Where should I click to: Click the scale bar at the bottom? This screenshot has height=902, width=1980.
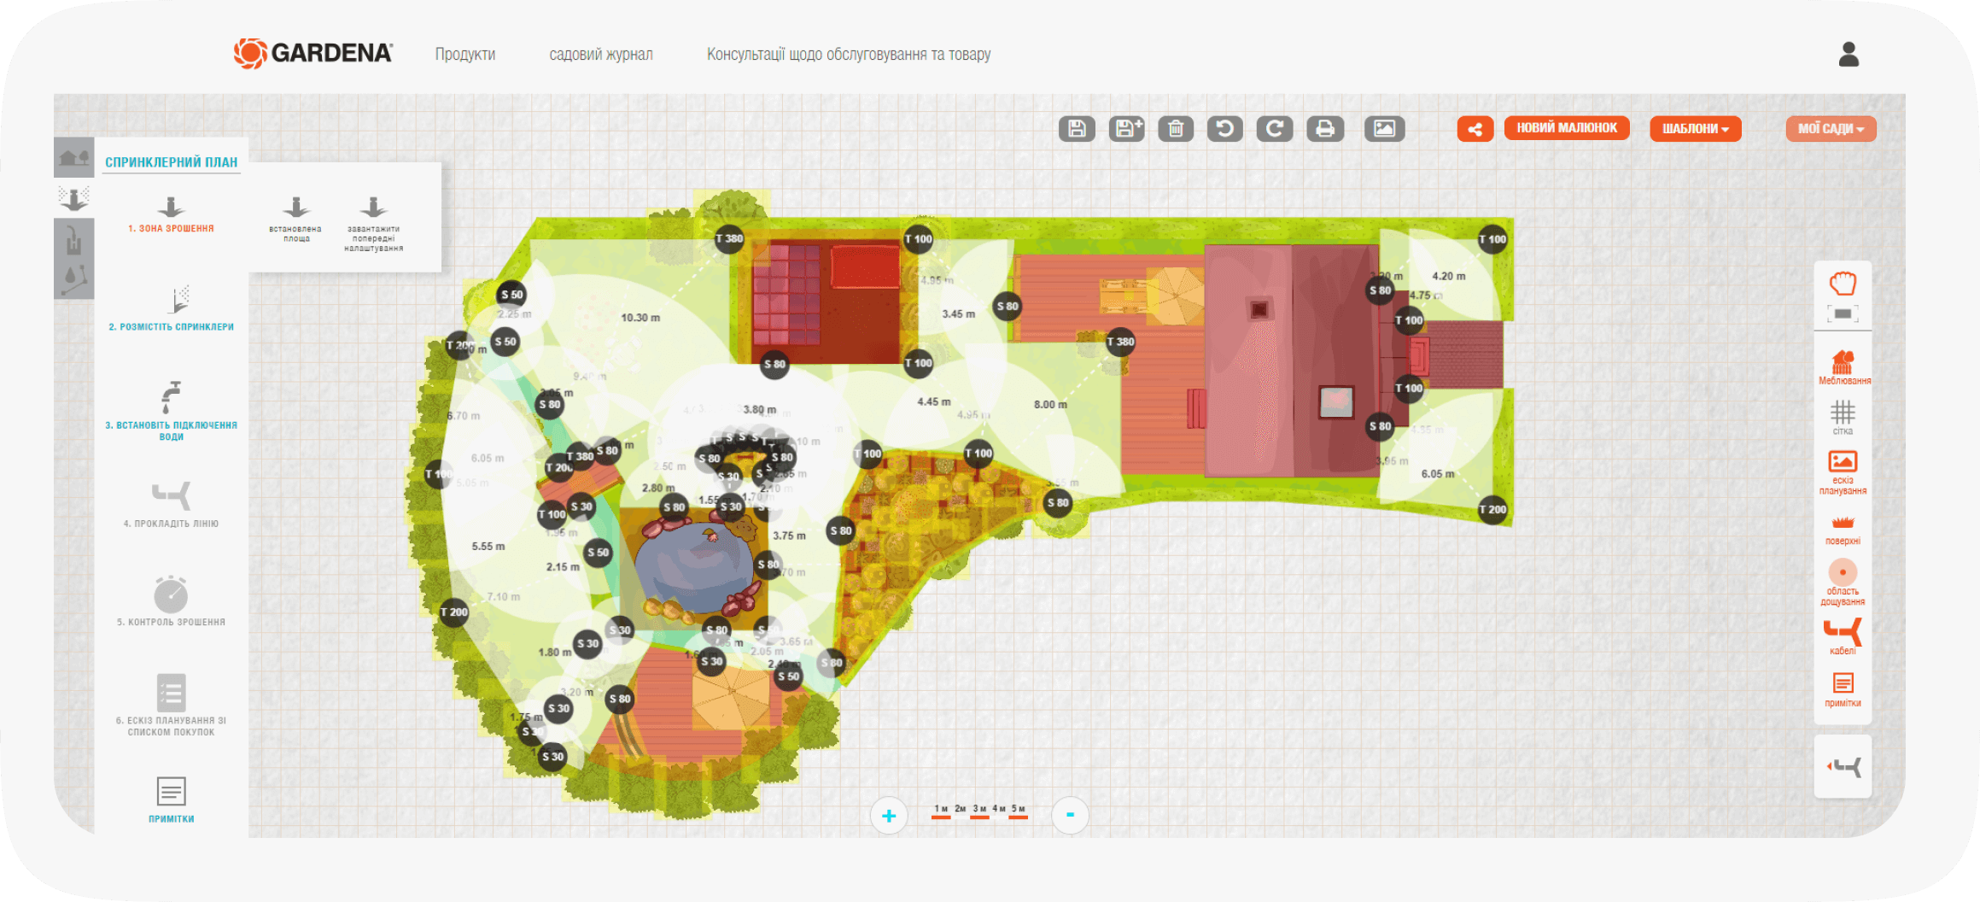click(980, 811)
